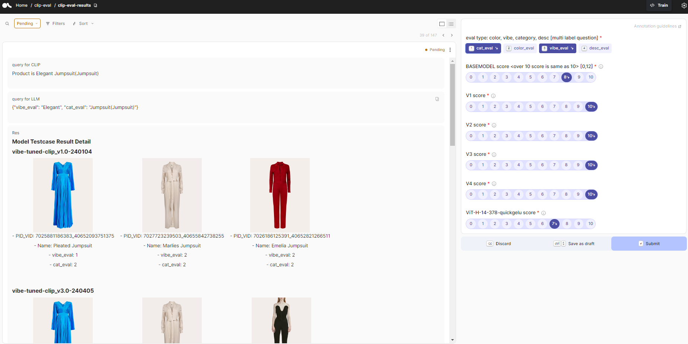Save the response as draft
This screenshot has height=344, width=688.
574,244
